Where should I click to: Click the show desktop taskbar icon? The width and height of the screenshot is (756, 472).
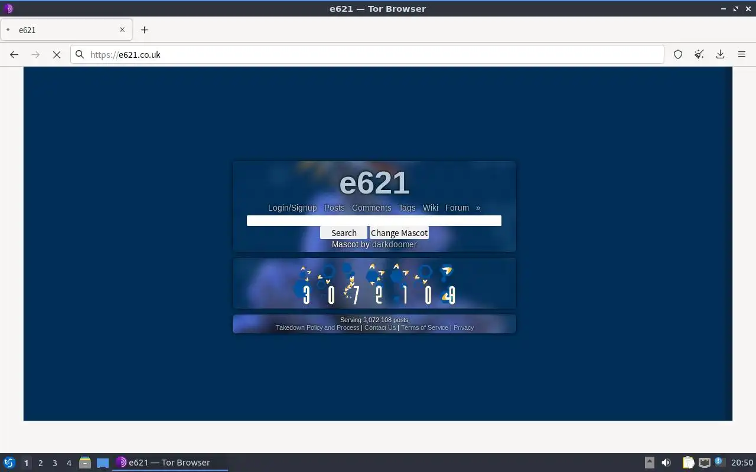[x=103, y=463]
